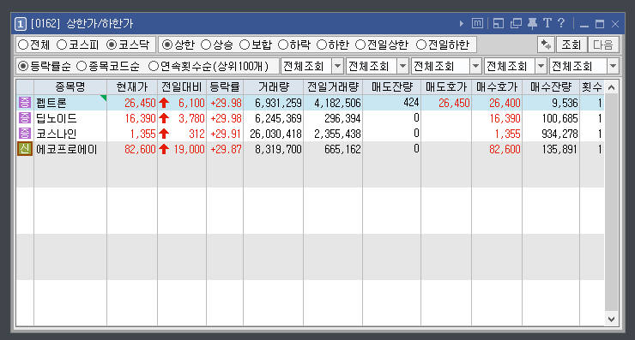Click the 종목명 column header

point(70,86)
